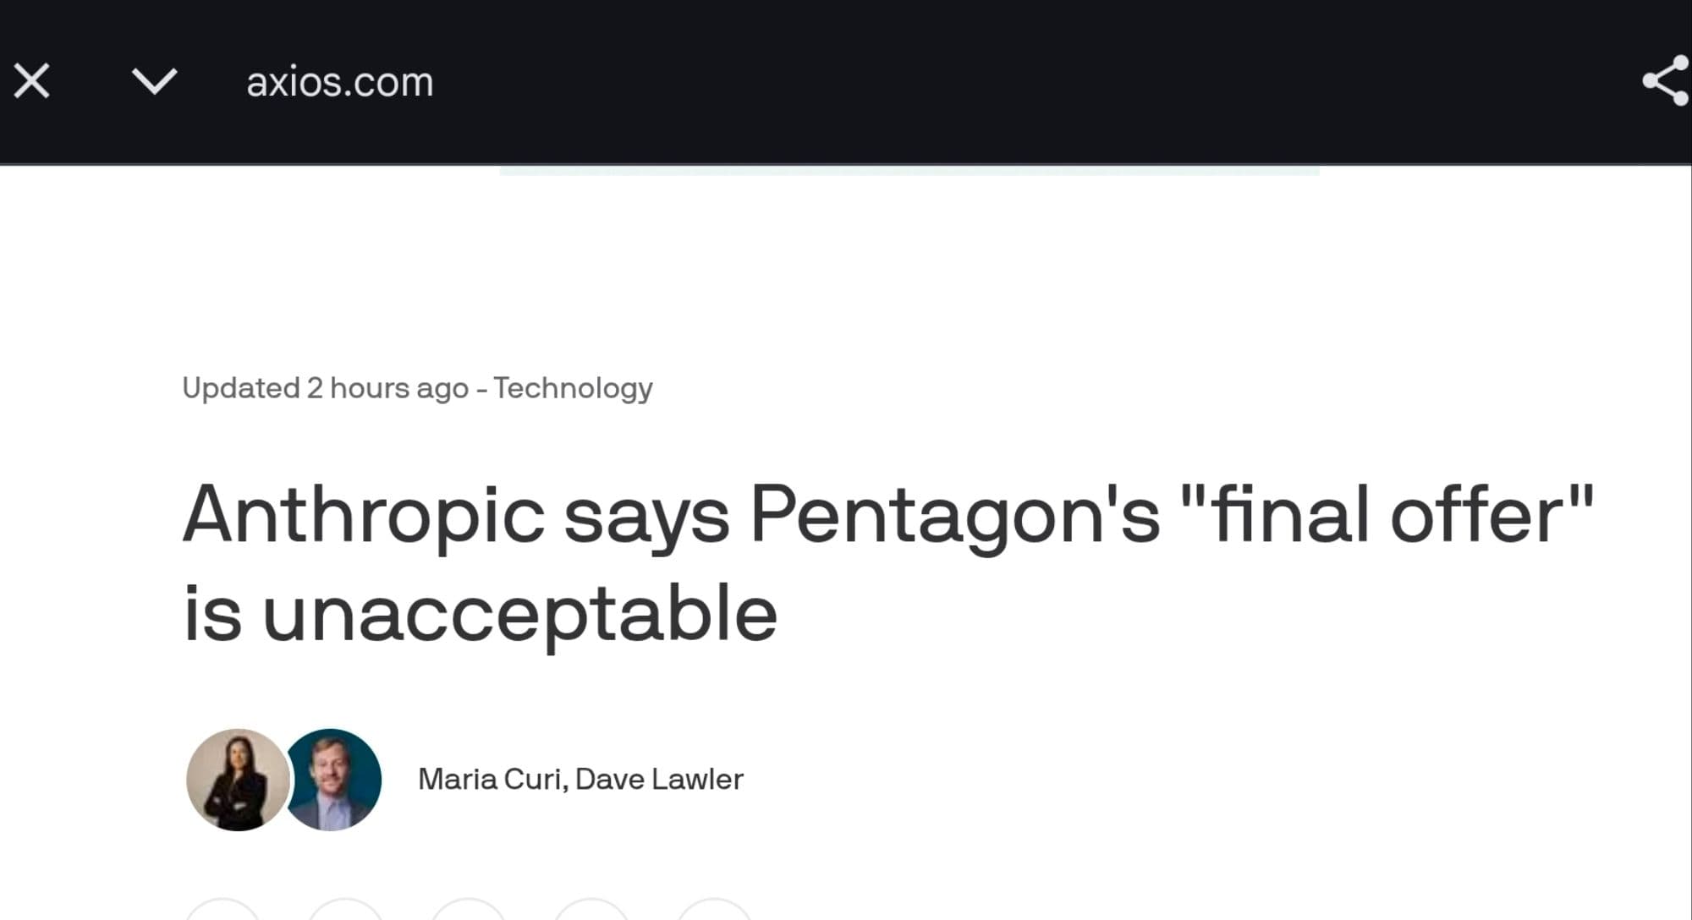
Task: Click the page loading progress bar
Action: [909, 170]
